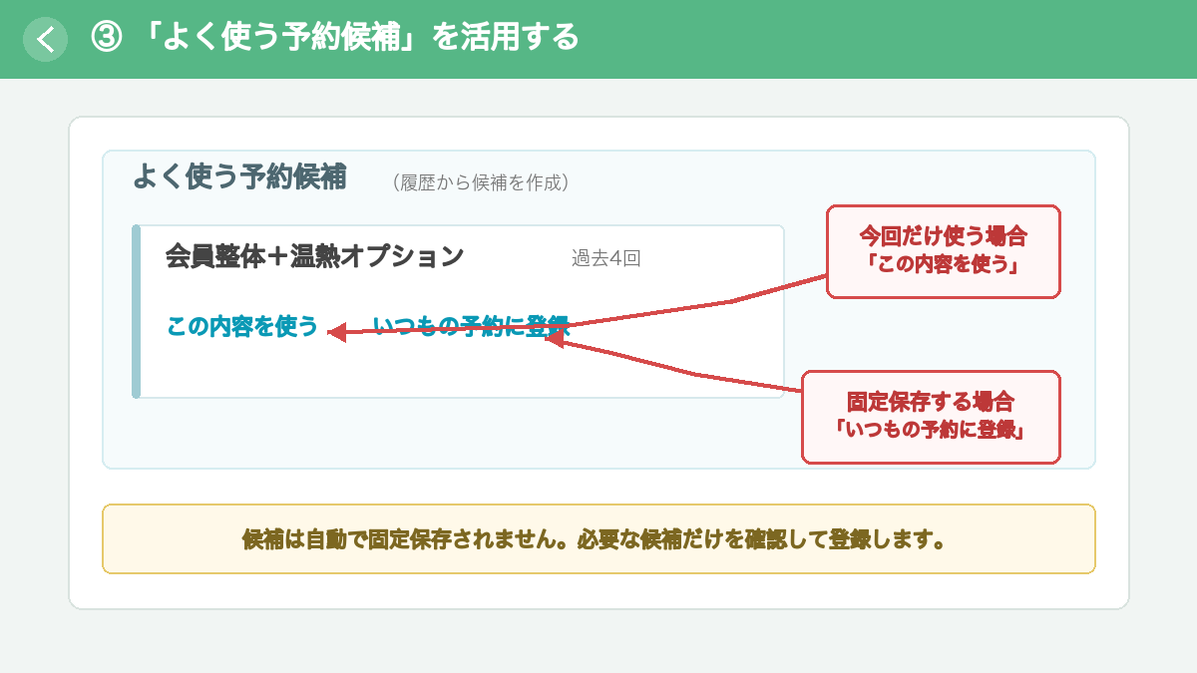Go back using the header chevron
Image resolution: width=1197 pixels, height=673 pixels.
tap(45, 39)
